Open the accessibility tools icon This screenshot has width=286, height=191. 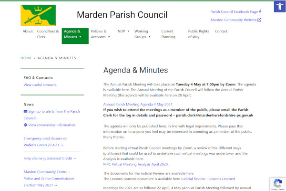(x=279, y=7)
